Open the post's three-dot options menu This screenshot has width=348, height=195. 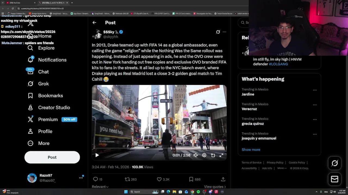[224, 32]
